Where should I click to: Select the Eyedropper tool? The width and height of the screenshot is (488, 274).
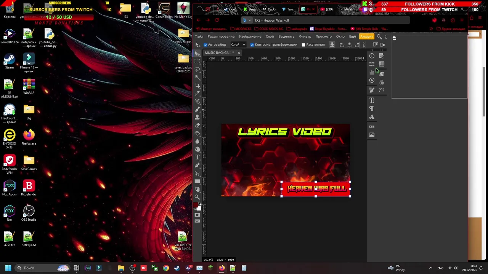pyautogui.click(x=197, y=93)
